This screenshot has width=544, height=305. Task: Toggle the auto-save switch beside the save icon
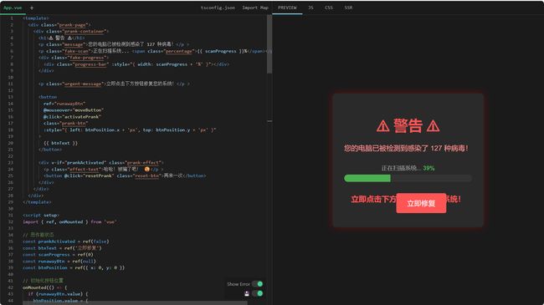coord(258,293)
